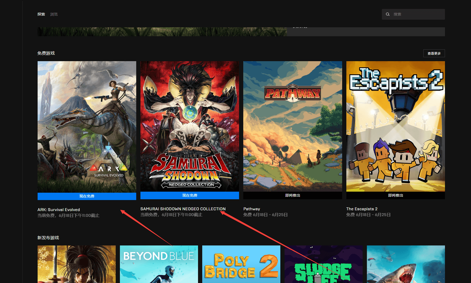Open the Samurai Shodown NeoGeo Collection cover
Screen dimensions: 471x283
pyautogui.click(x=190, y=126)
